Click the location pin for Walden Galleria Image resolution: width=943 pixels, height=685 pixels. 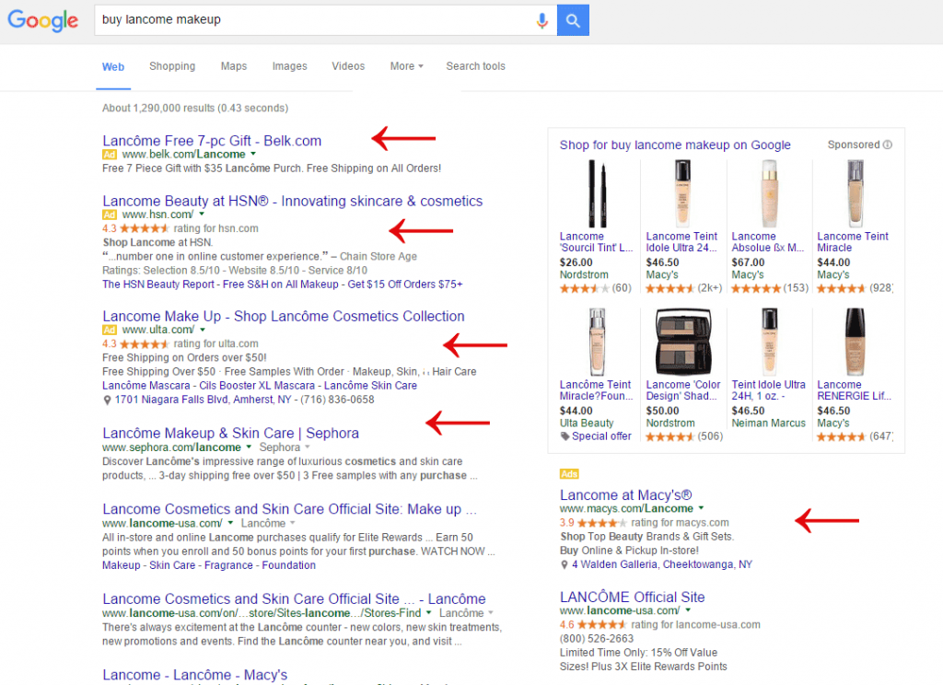tap(565, 564)
